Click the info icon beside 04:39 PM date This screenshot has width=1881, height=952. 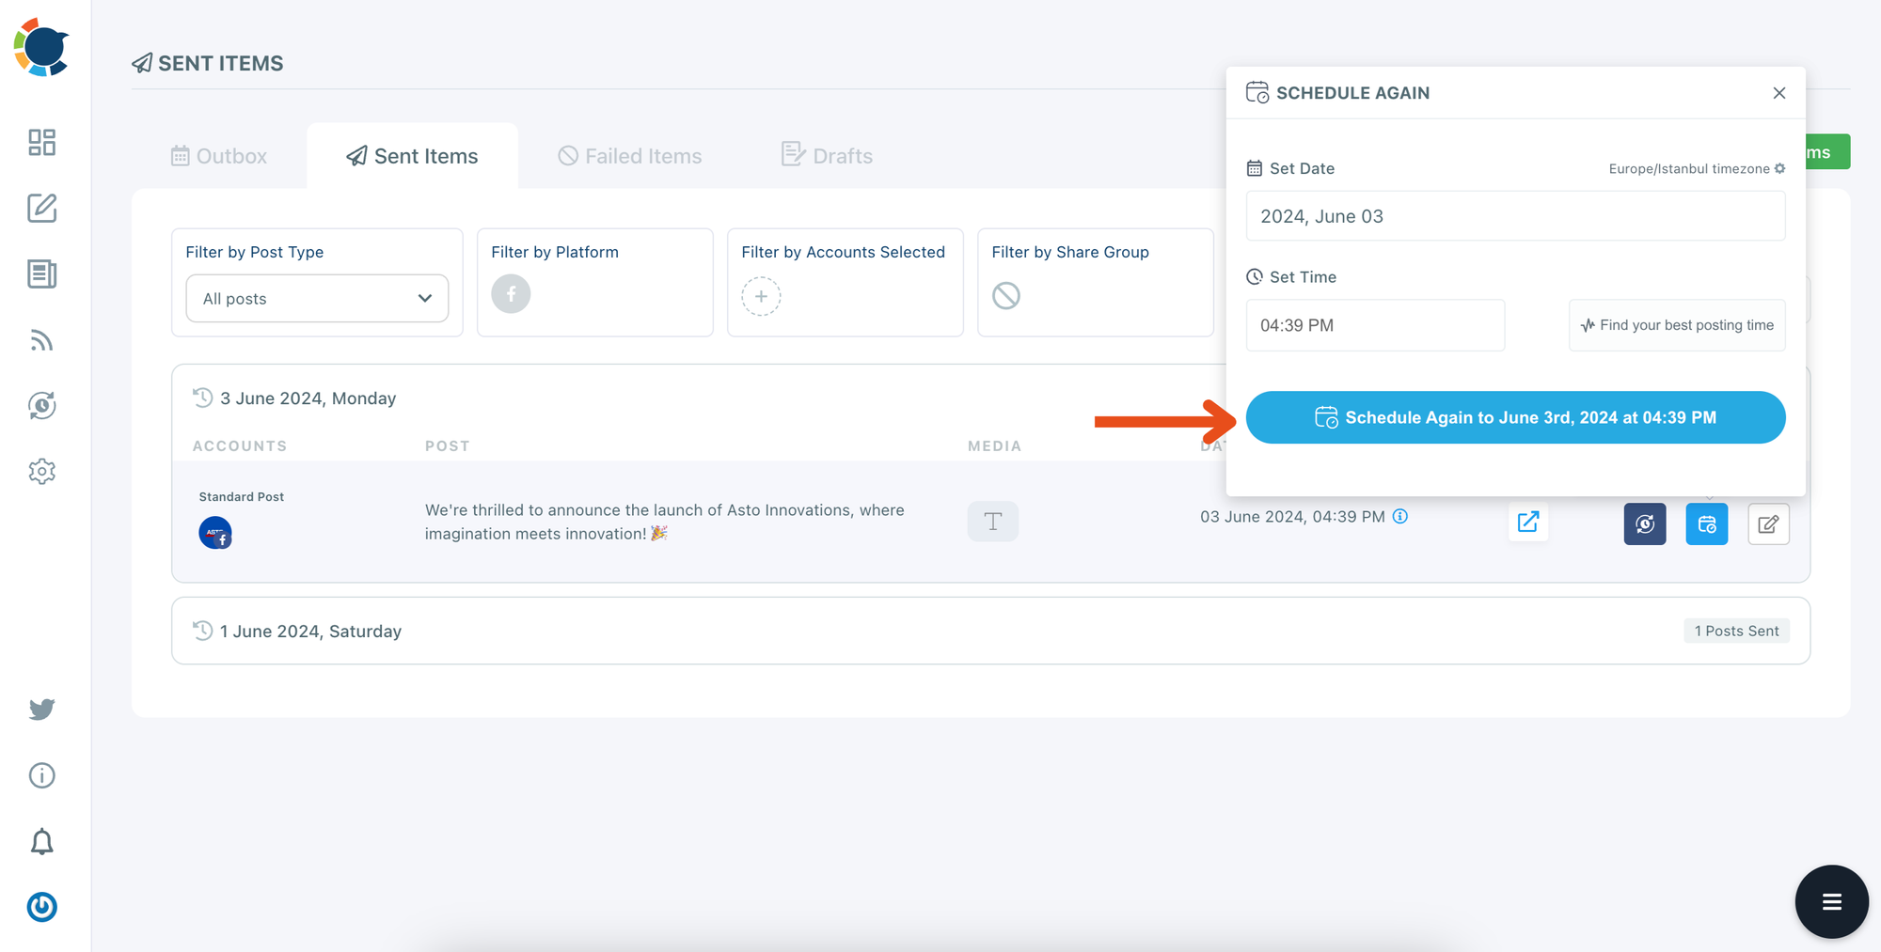(x=1400, y=516)
